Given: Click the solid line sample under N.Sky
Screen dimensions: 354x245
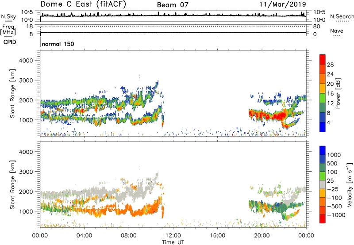Looking at the screenshot, I should pos(8,21).
